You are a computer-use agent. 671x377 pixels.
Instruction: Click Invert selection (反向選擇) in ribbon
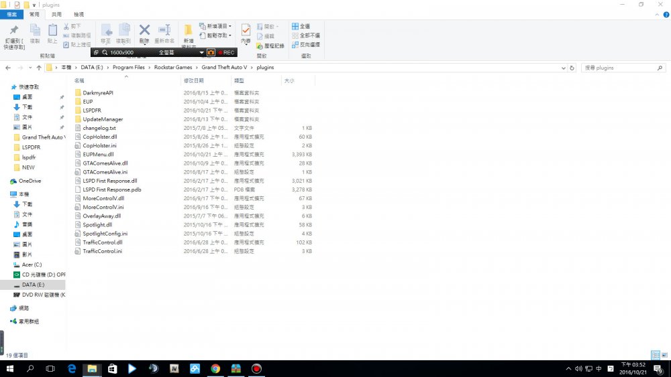coord(306,44)
